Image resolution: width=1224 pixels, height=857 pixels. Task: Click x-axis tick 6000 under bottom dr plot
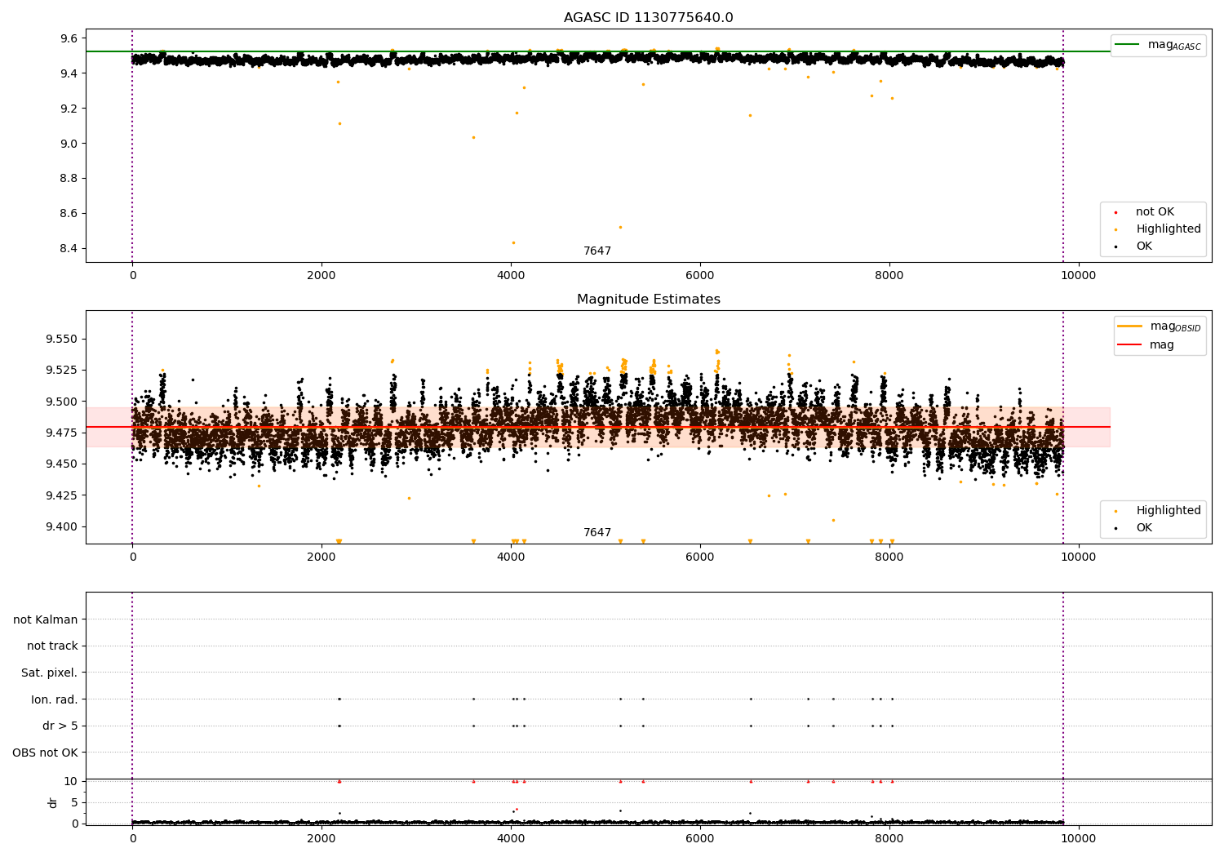[700, 839]
